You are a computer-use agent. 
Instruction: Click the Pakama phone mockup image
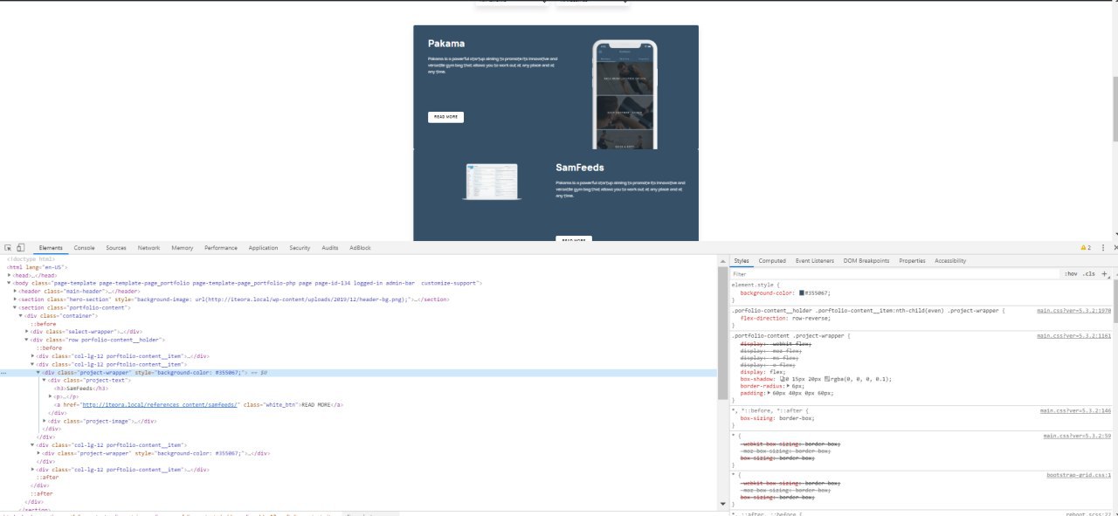tap(625, 94)
